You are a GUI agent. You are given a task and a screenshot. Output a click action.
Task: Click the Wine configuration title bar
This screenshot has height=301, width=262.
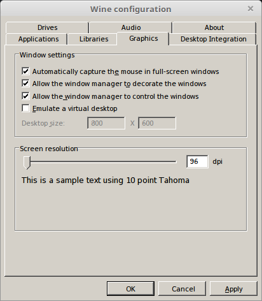pyautogui.click(x=131, y=9)
